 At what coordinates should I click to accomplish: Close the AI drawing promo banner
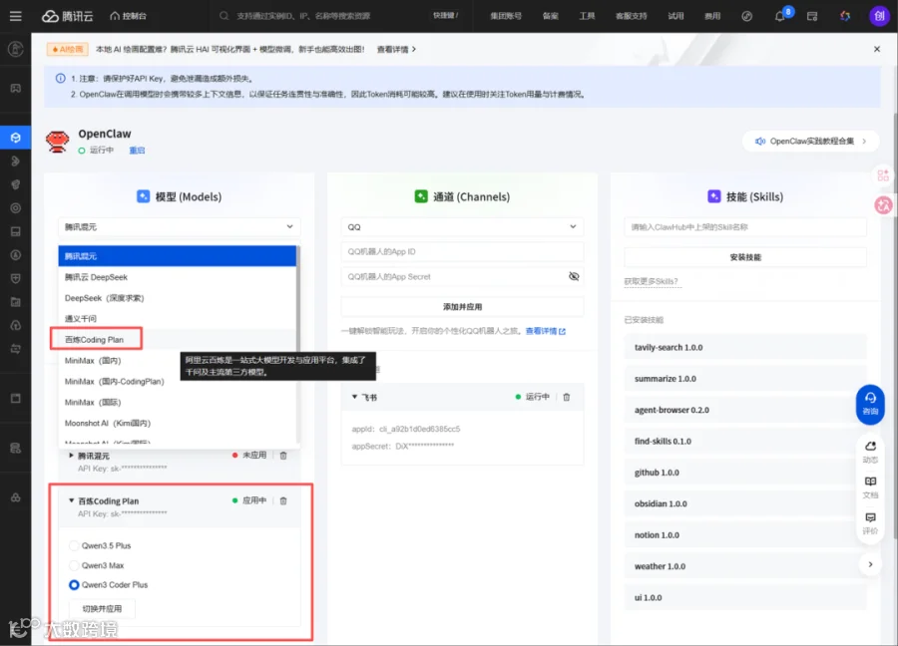(877, 49)
